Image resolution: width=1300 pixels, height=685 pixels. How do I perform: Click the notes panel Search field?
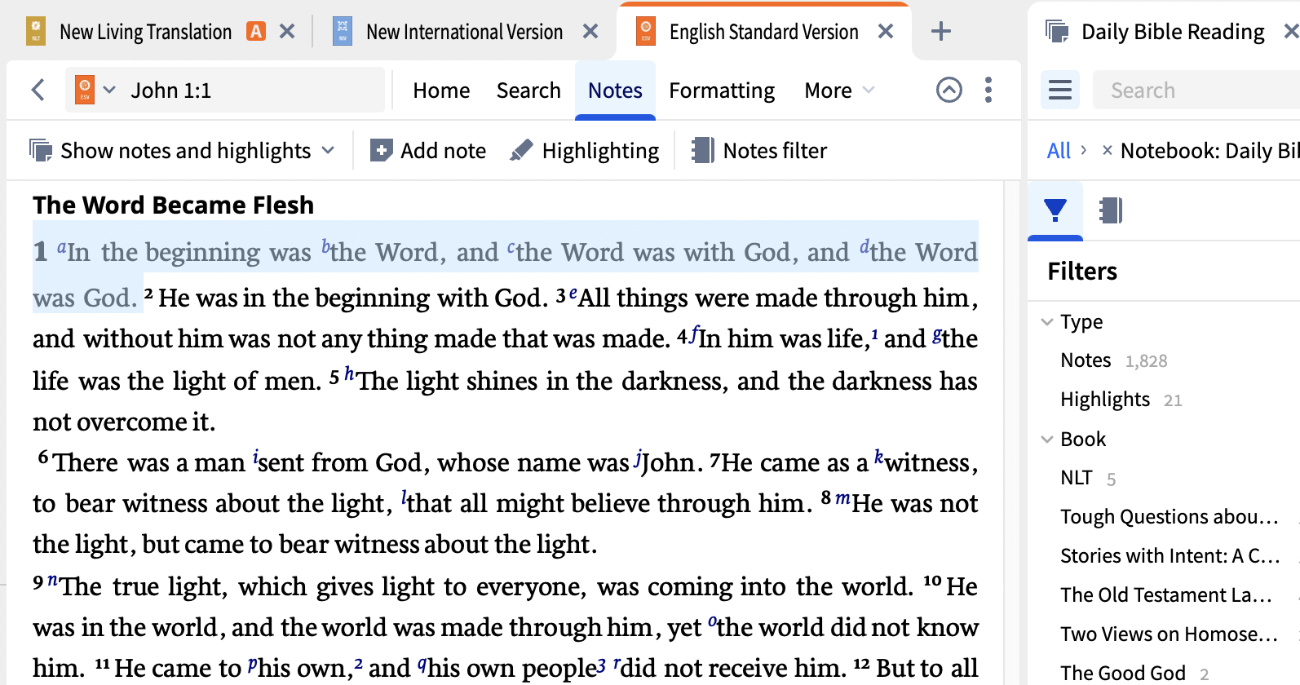point(1196,90)
